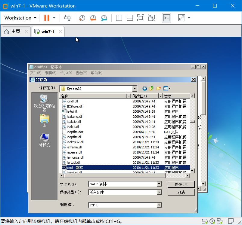The width and height of the screenshot is (242, 225).
Task: Open the Workstation menu
Action: (x=20, y=18)
